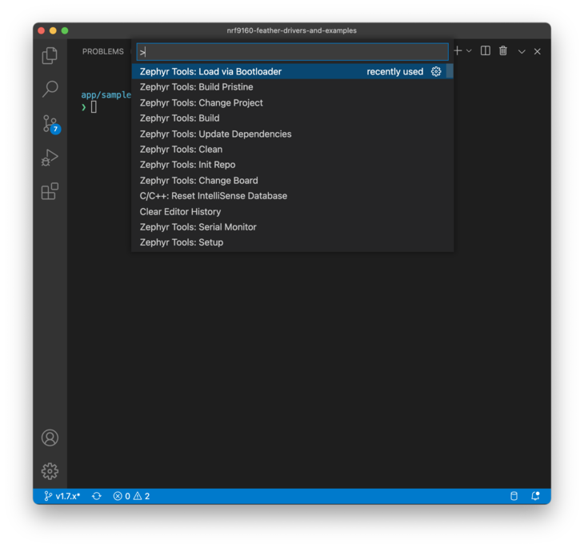Collapse panel using the chevron down icon
The image size is (584, 548).
pyautogui.click(x=522, y=51)
